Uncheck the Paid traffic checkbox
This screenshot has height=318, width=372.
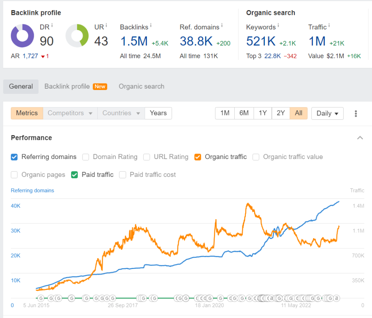pos(74,175)
